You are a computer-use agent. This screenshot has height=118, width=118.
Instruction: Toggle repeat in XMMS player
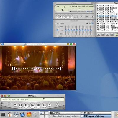pos(87,17)
